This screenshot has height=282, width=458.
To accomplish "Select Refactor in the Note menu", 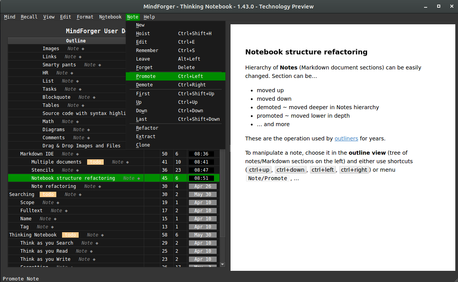I will (x=147, y=128).
